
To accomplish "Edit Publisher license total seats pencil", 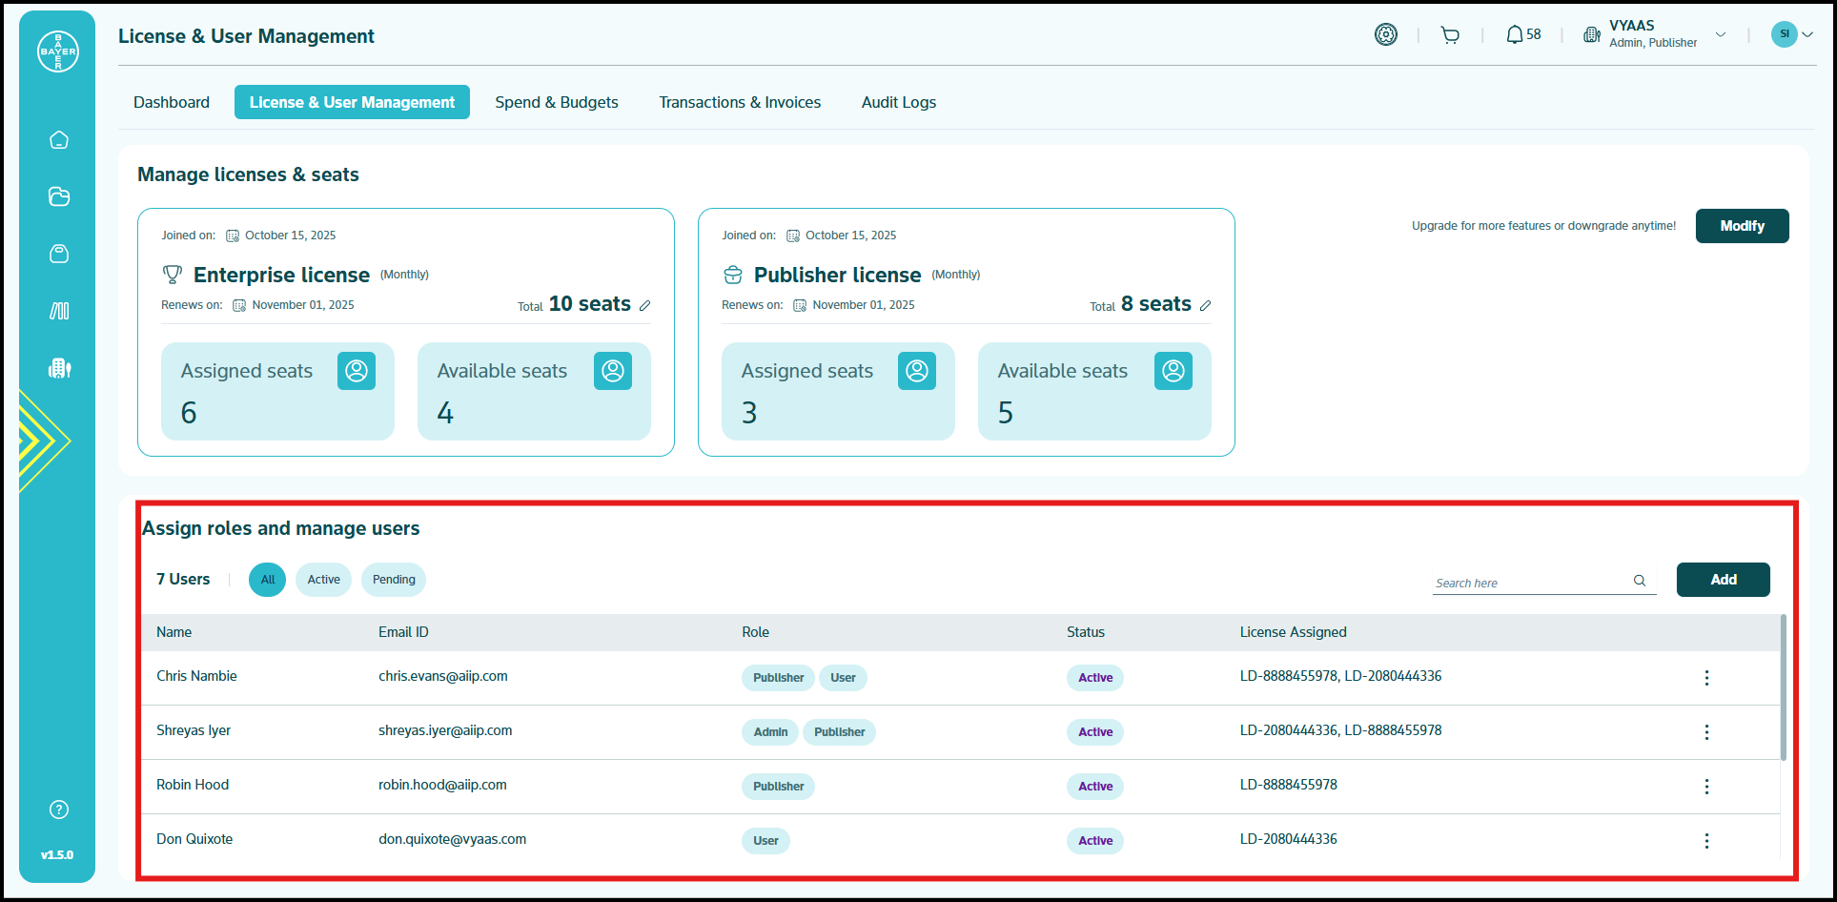I will click(x=1206, y=305).
